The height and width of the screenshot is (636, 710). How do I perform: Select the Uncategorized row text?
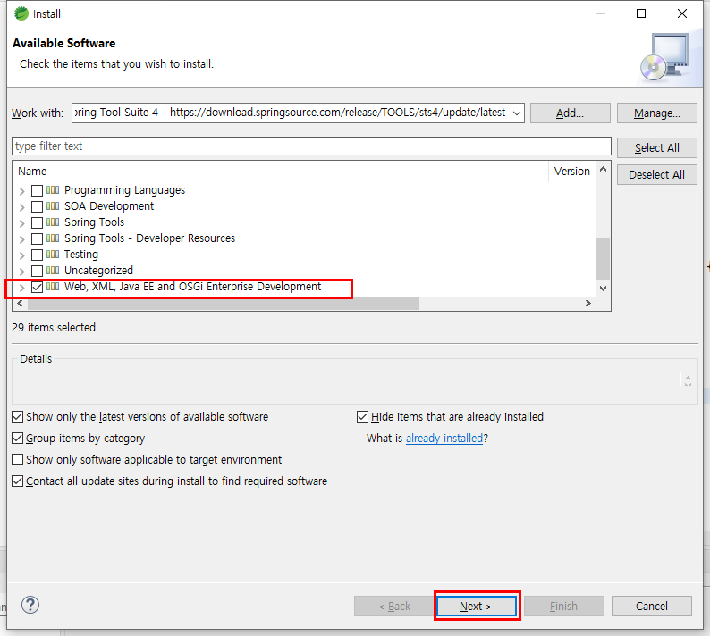click(x=98, y=271)
